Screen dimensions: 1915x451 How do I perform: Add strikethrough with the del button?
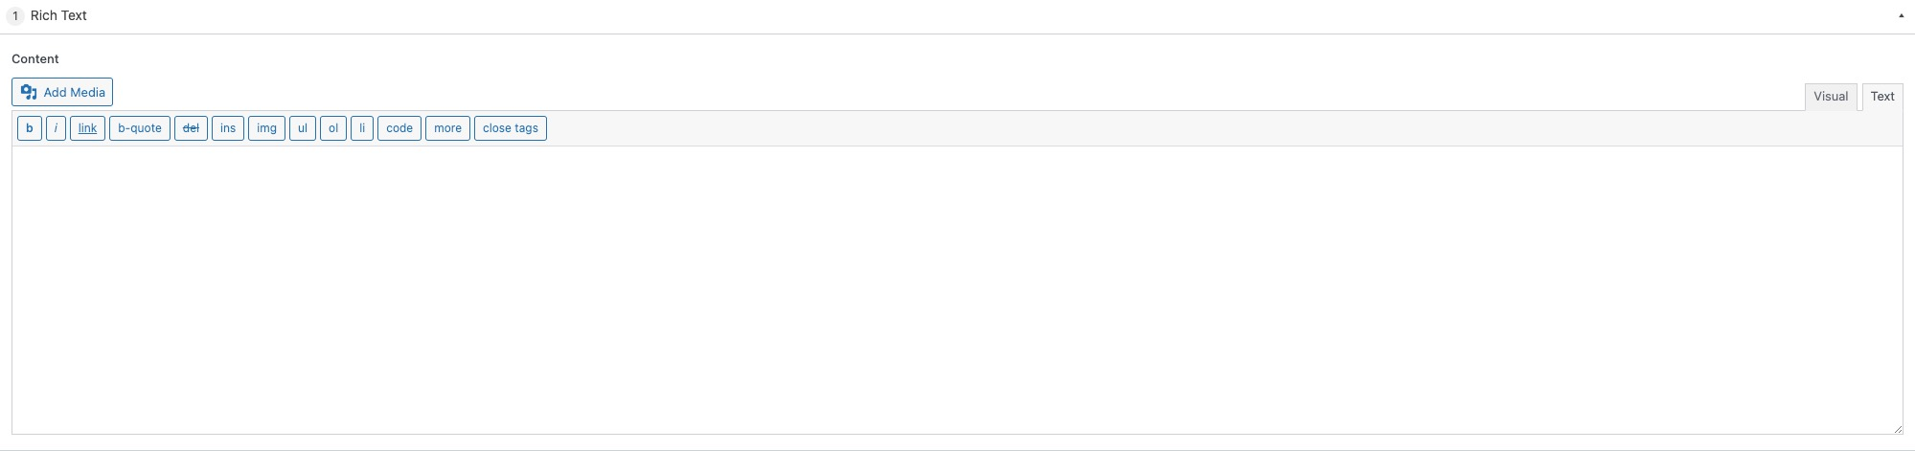click(191, 128)
